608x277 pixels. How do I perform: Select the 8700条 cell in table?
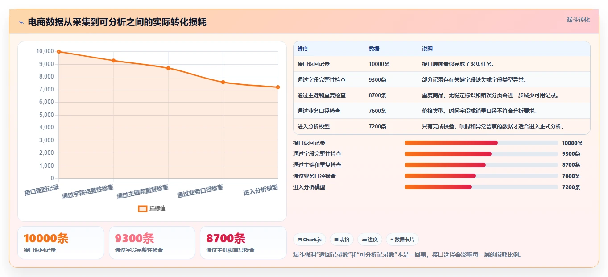tap(378, 95)
